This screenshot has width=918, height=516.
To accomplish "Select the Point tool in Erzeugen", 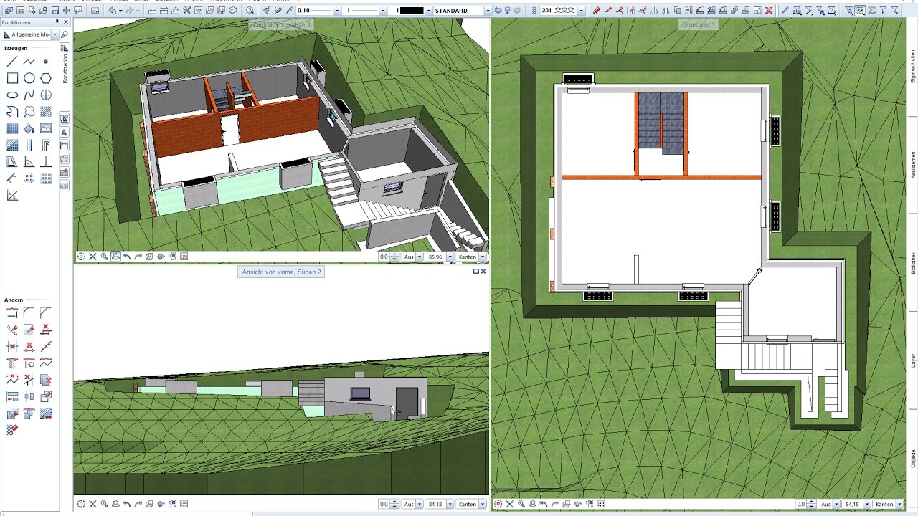I will (x=46, y=62).
